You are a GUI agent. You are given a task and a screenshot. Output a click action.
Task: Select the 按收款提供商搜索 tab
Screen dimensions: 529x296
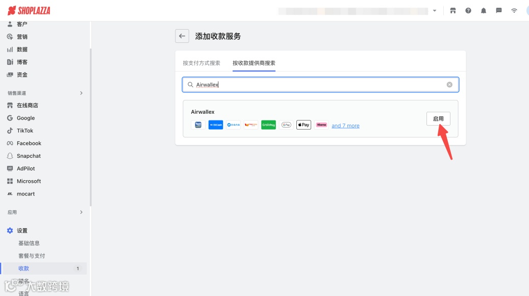[254, 63]
